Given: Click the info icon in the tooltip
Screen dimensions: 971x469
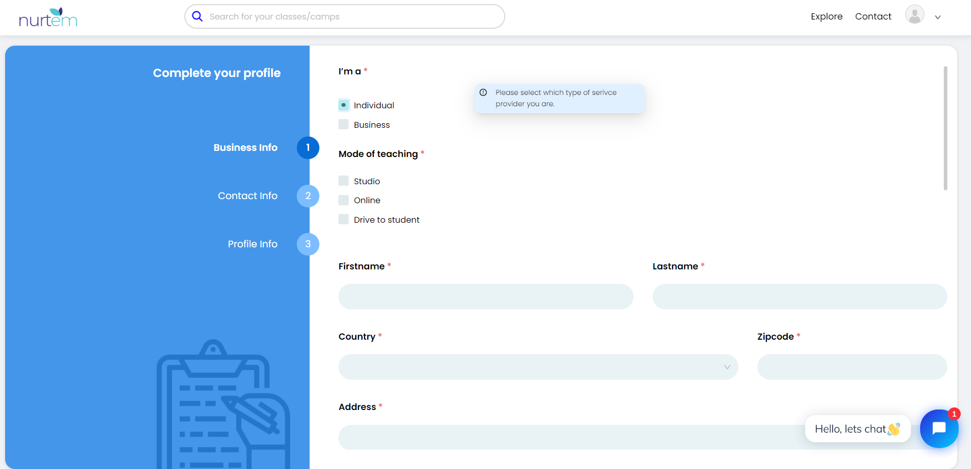Looking at the screenshot, I should tap(483, 93).
